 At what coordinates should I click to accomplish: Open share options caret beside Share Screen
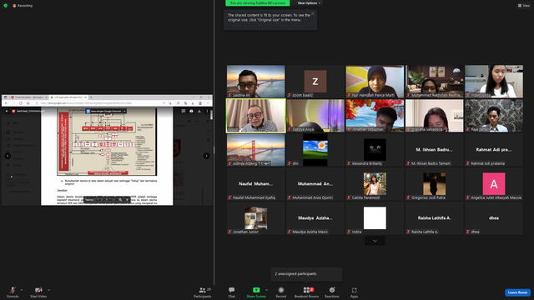coord(266,290)
